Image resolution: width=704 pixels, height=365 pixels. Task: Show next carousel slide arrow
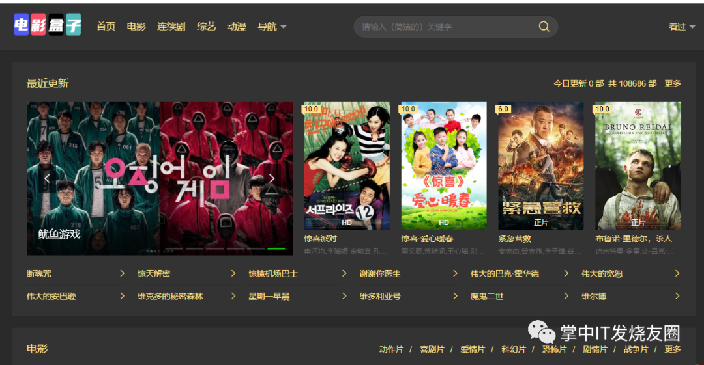272,178
